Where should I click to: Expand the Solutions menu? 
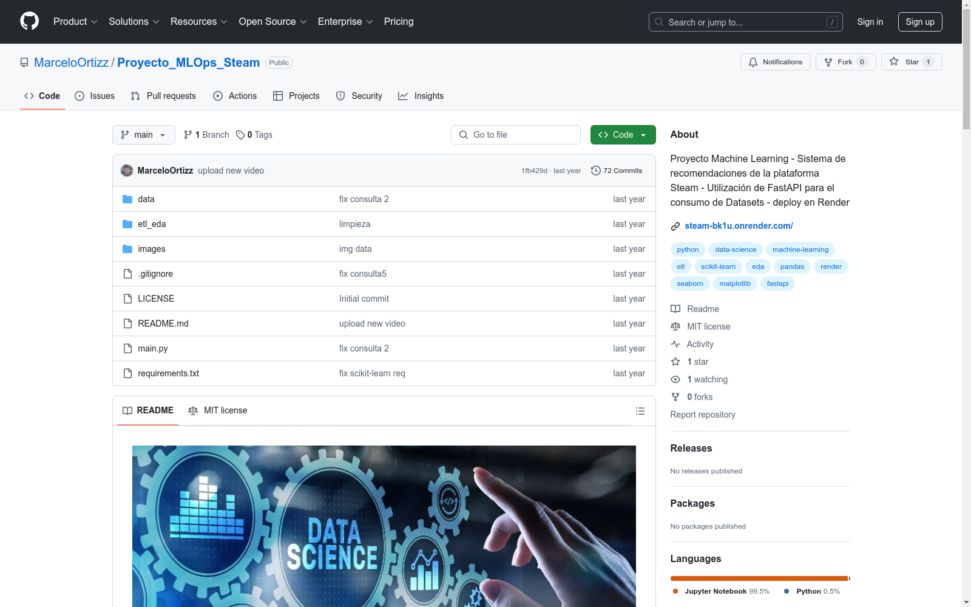click(134, 21)
